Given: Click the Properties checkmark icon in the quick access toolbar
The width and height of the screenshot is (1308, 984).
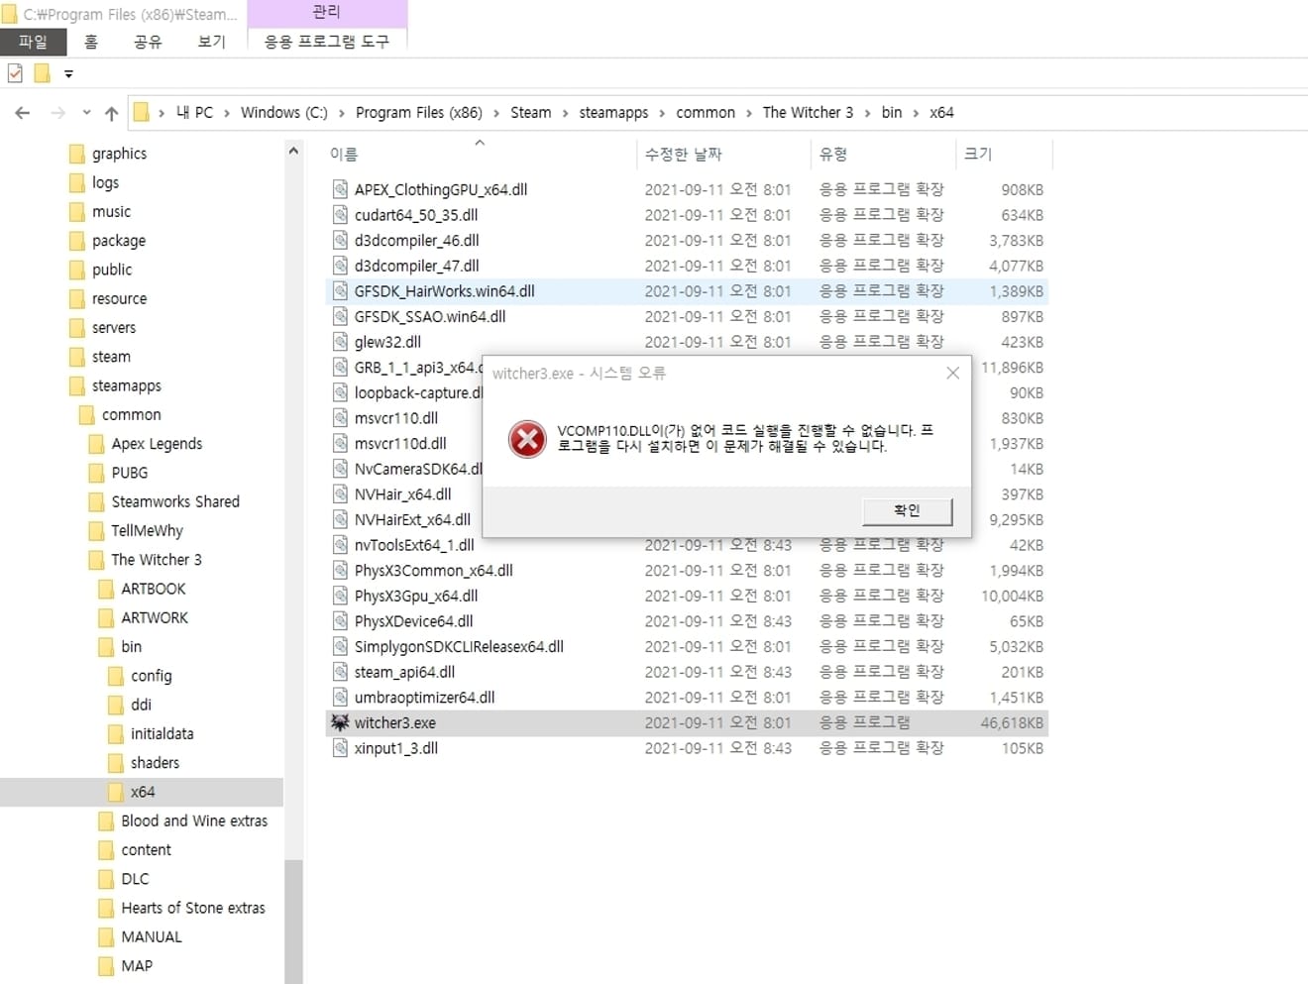Looking at the screenshot, I should point(15,73).
